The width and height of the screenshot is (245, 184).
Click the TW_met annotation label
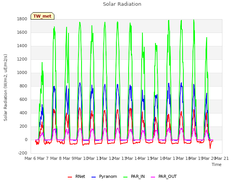pyautogui.click(x=42, y=16)
